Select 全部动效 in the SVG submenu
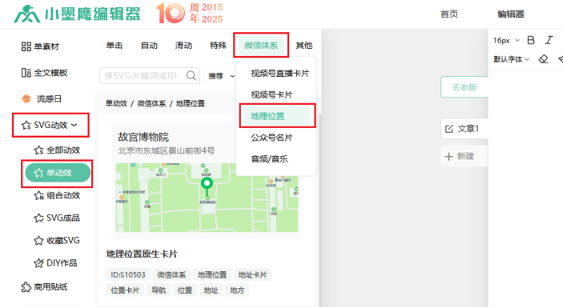The image size is (563, 307). pos(57,150)
